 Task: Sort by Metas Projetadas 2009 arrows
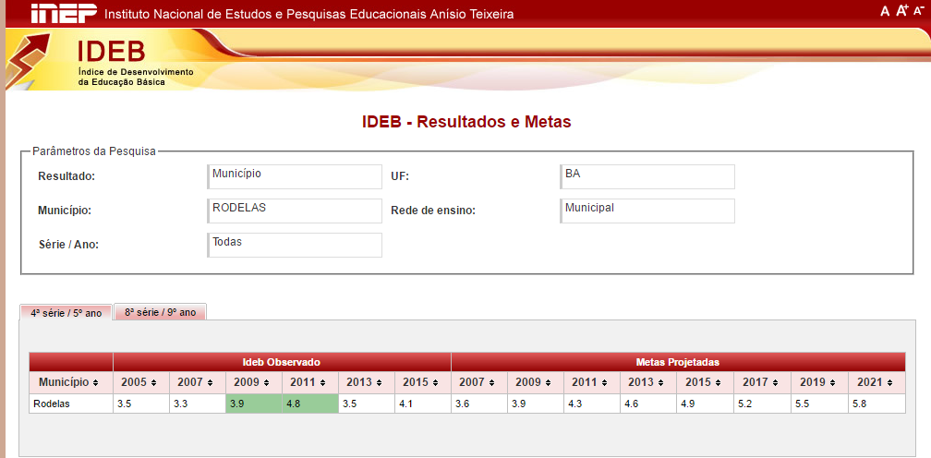point(550,382)
